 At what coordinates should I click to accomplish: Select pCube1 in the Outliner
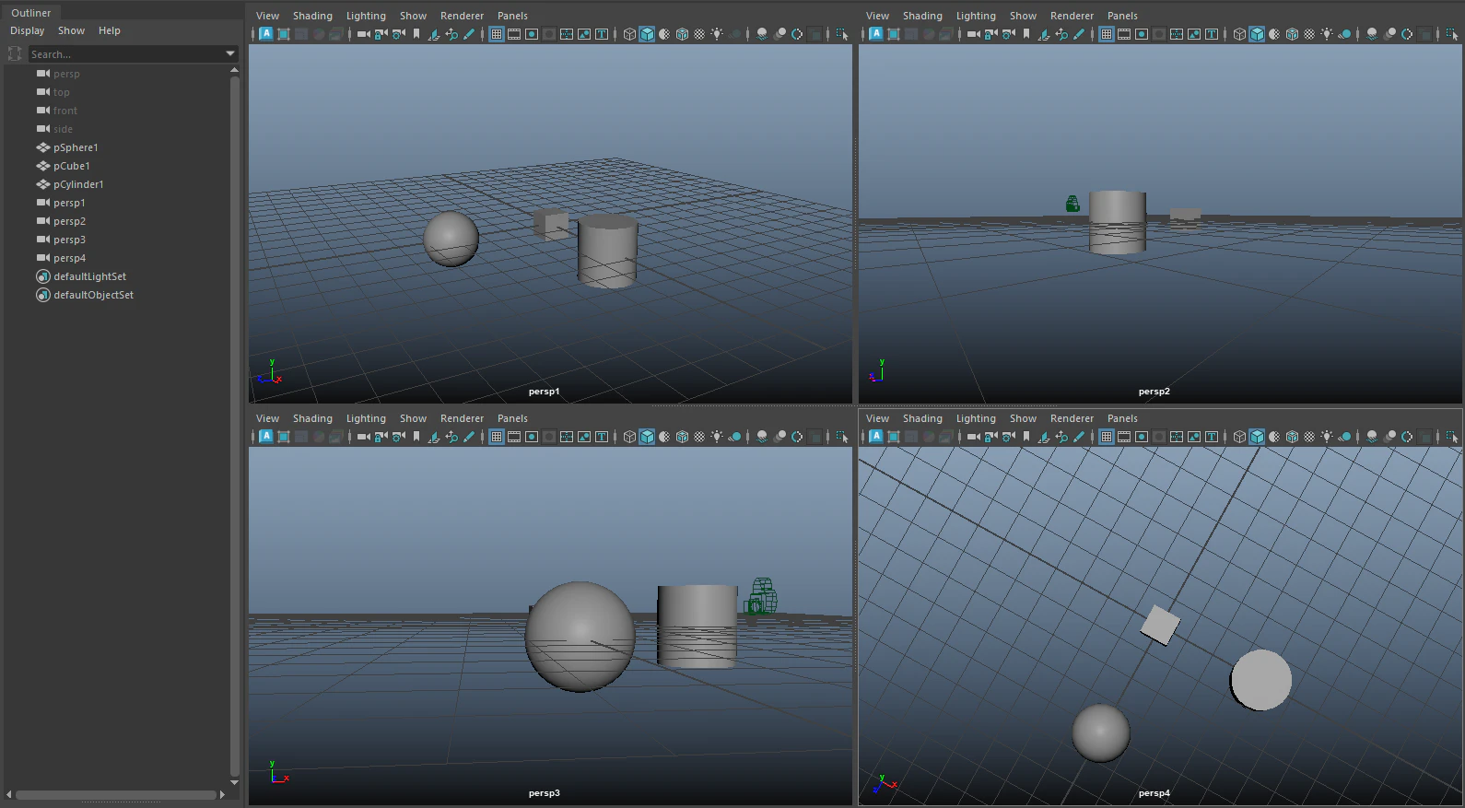(x=72, y=166)
